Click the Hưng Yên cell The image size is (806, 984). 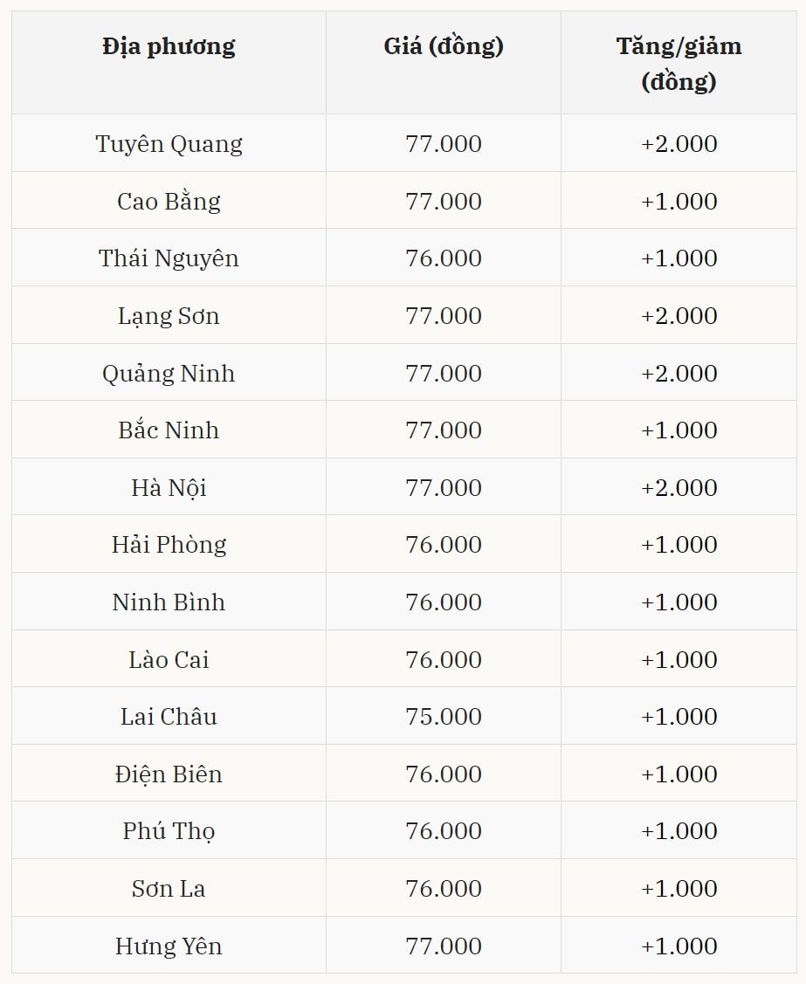[x=169, y=946]
